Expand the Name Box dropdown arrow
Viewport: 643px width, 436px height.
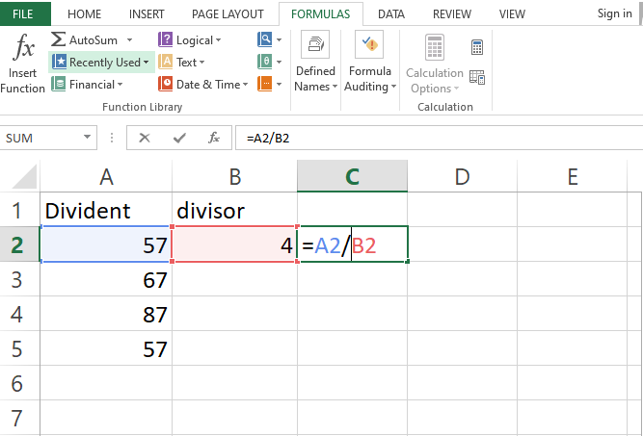point(87,137)
